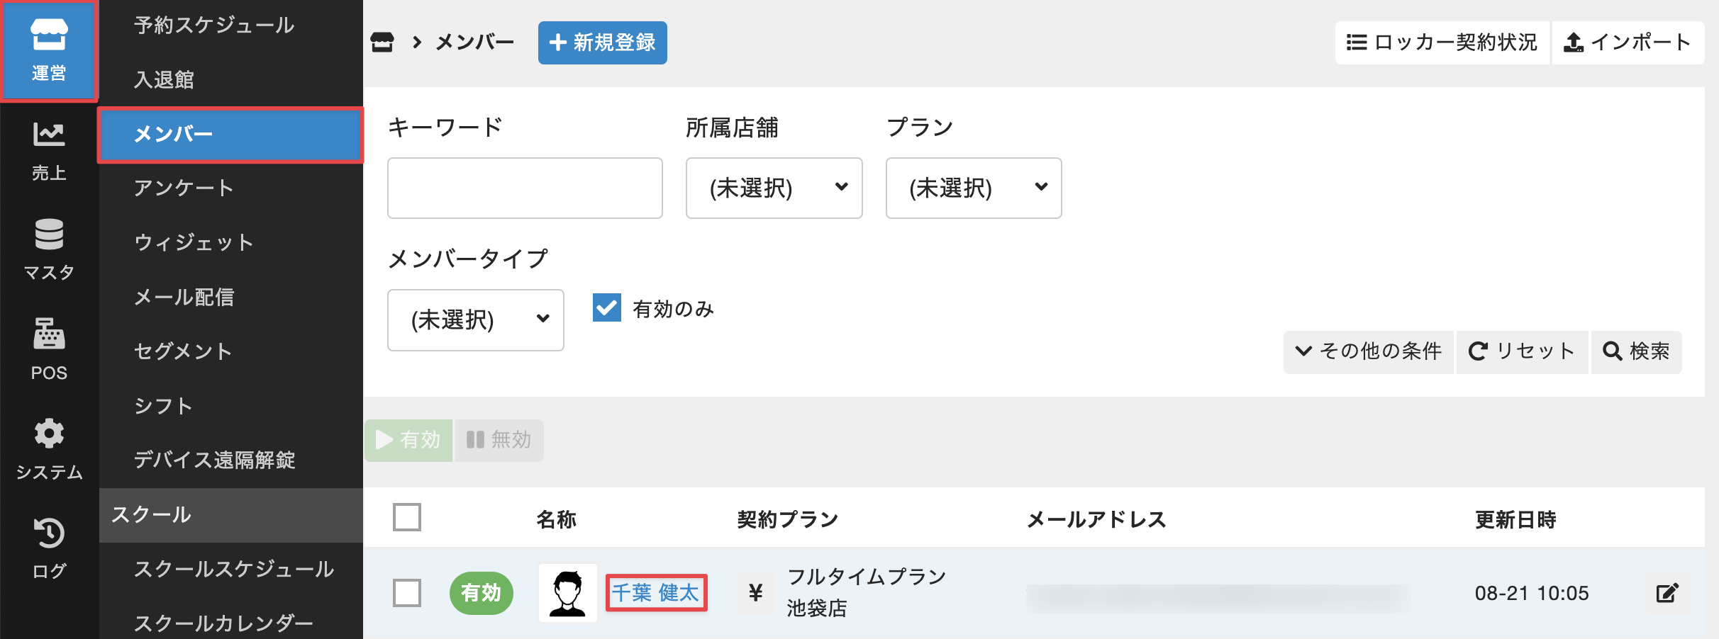Click the 新規登録 button

[x=602, y=43]
